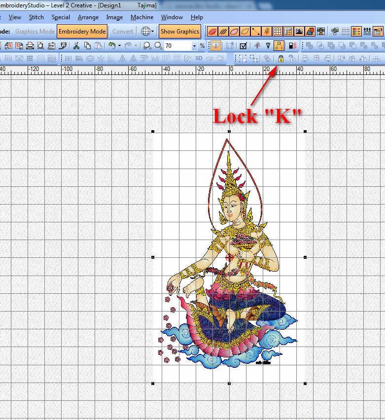The height and width of the screenshot is (420, 385).
Task: Click the Show Graphics button
Action: (180, 32)
